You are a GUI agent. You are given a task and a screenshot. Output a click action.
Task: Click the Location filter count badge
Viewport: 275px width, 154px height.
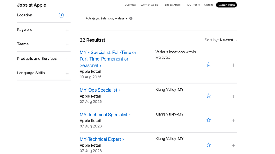pyautogui.click(x=61, y=15)
